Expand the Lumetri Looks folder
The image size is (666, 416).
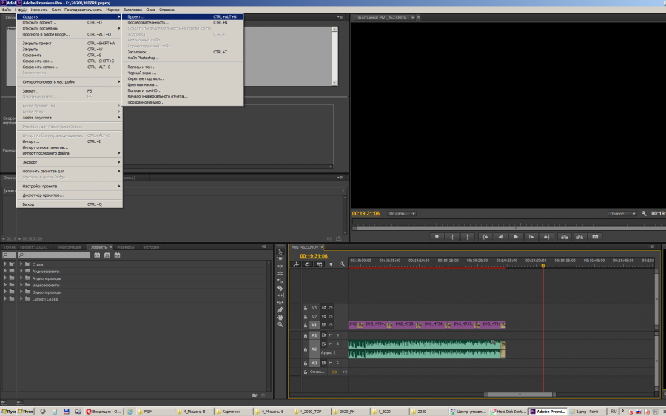(21, 299)
